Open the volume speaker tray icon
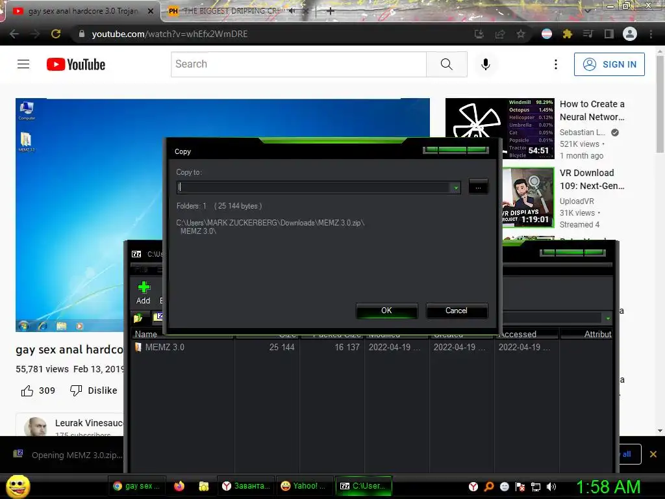Screen dimensions: 665x499 (x=551, y=487)
